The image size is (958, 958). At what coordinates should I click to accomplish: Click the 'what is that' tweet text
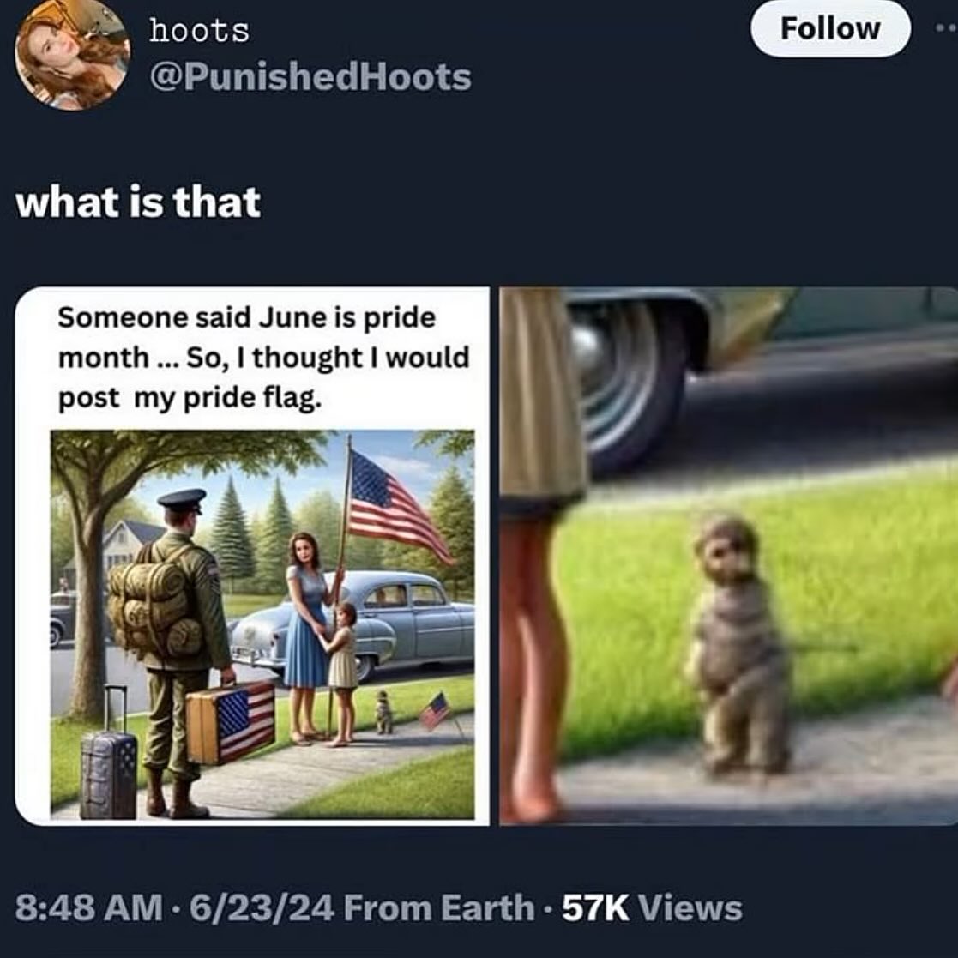click(138, 202)
